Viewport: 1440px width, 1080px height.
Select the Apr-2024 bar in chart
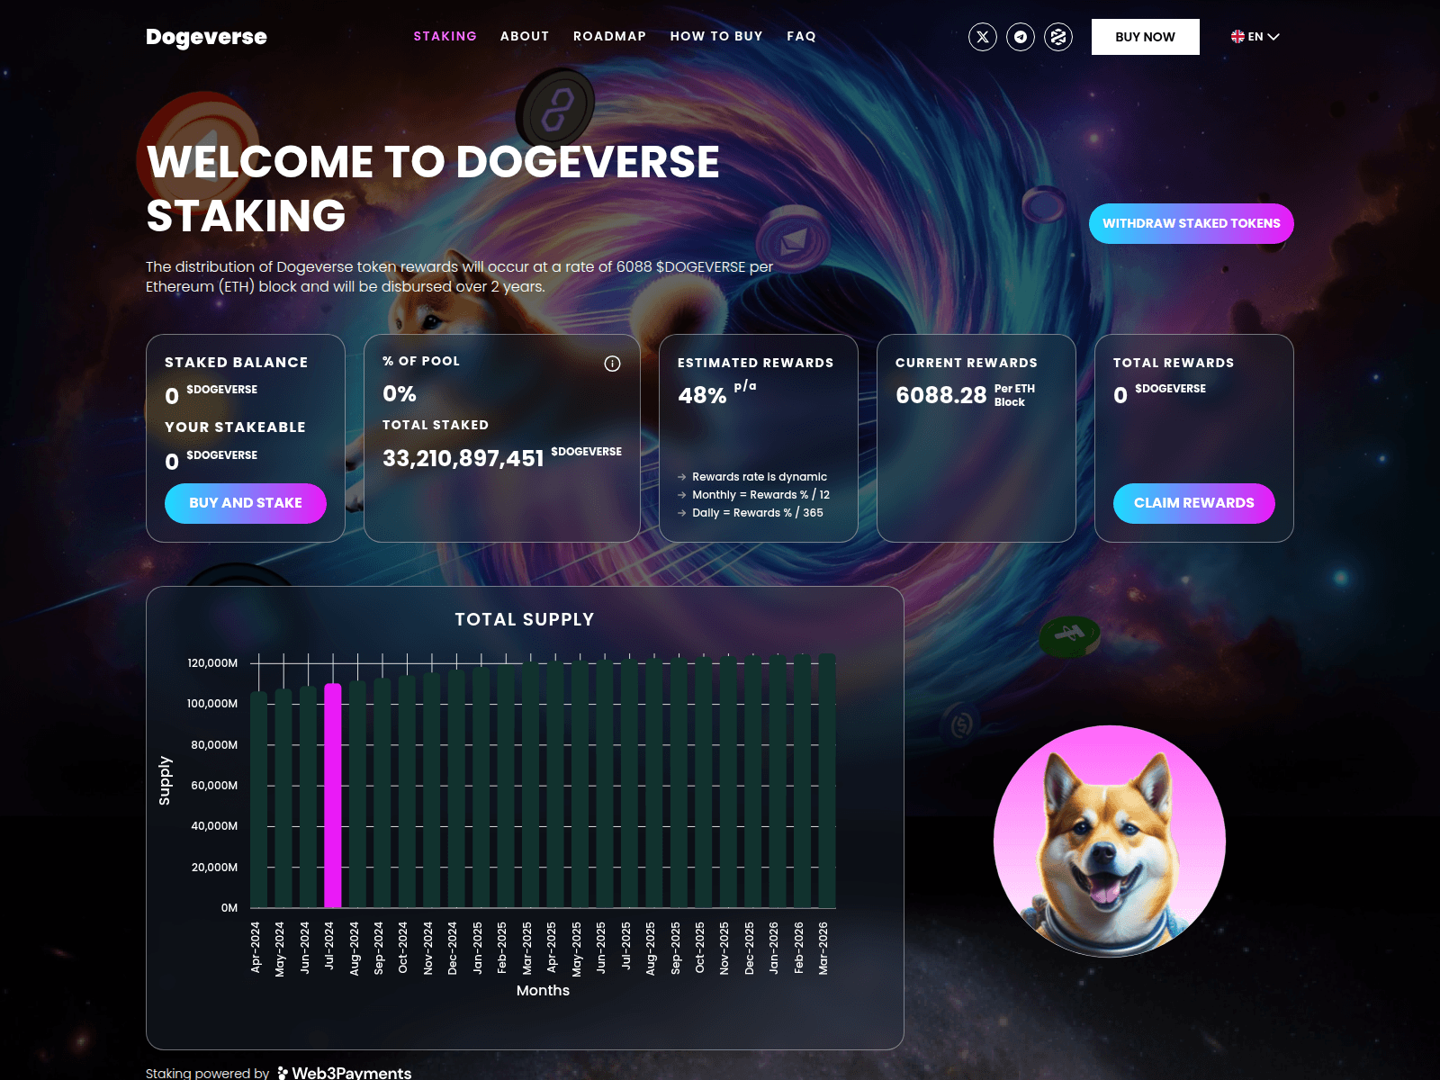pos(258,799)
